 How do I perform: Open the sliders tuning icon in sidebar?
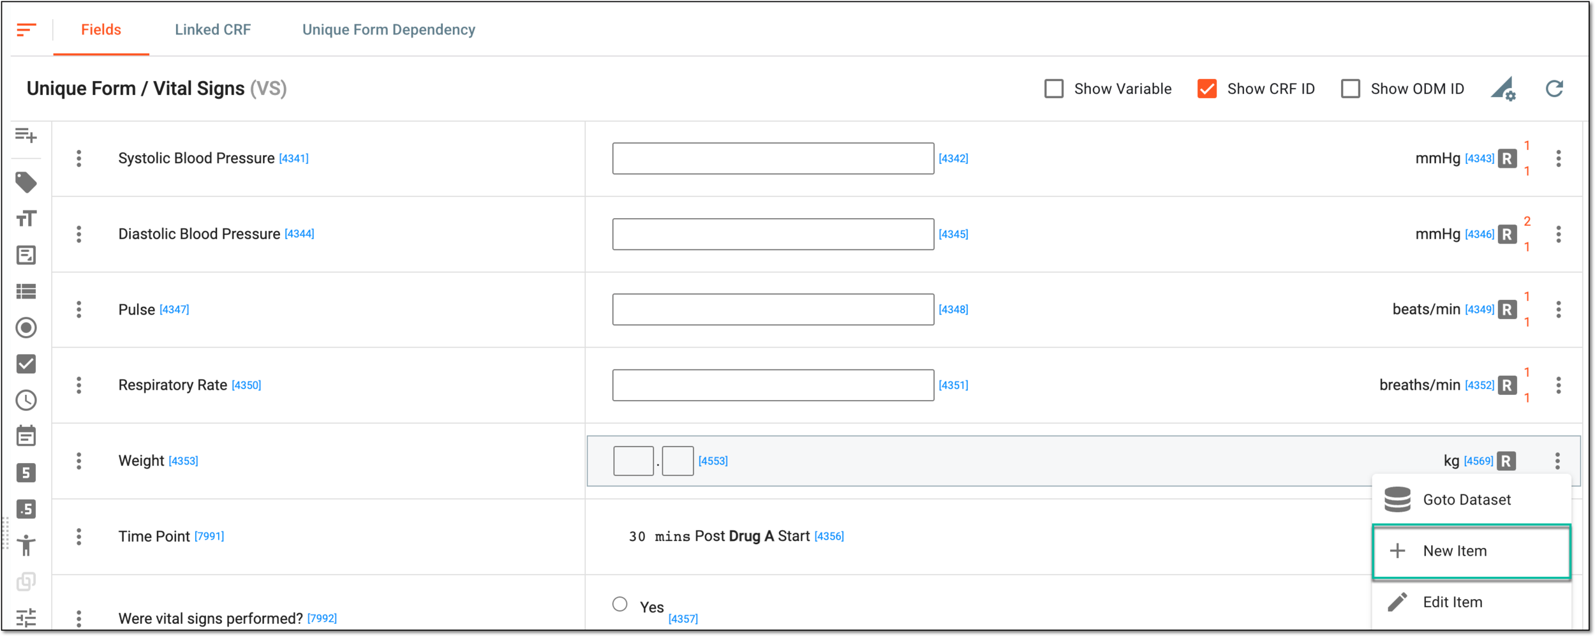pyautogui.click(x=26, y=618)
